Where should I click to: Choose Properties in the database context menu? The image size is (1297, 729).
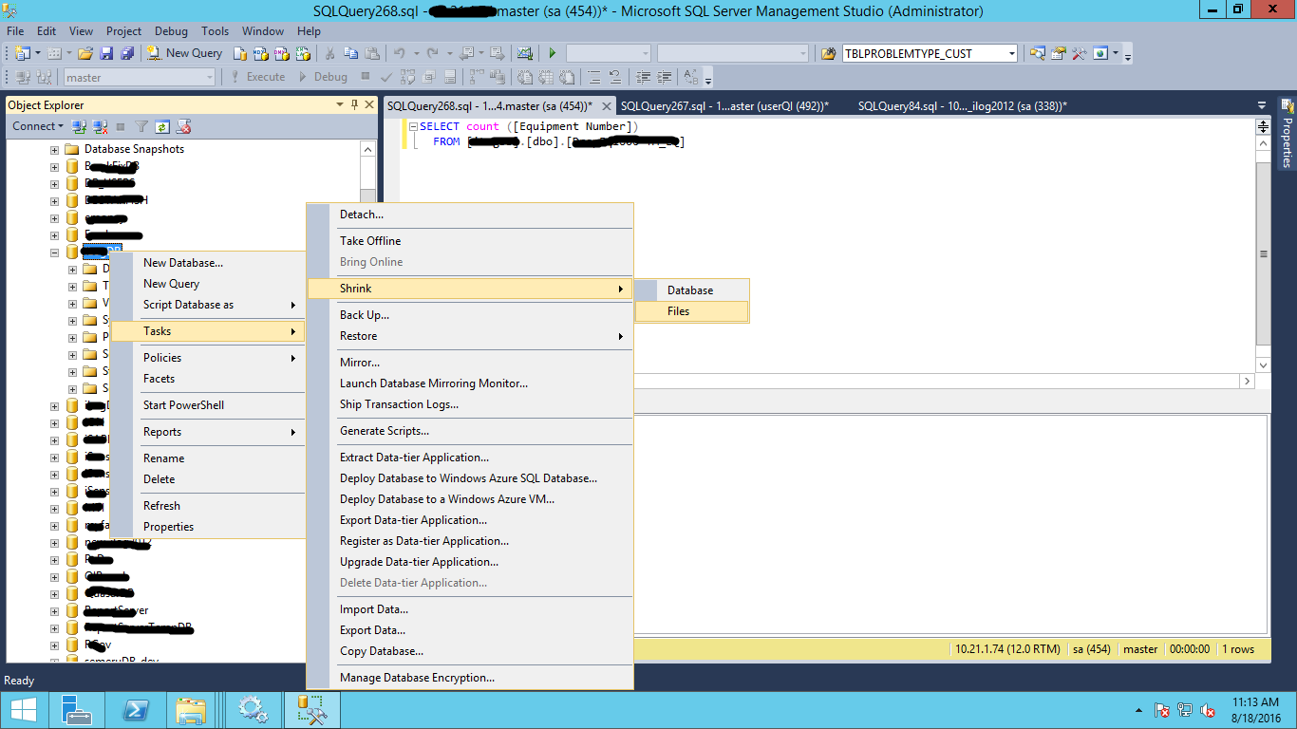208,527
